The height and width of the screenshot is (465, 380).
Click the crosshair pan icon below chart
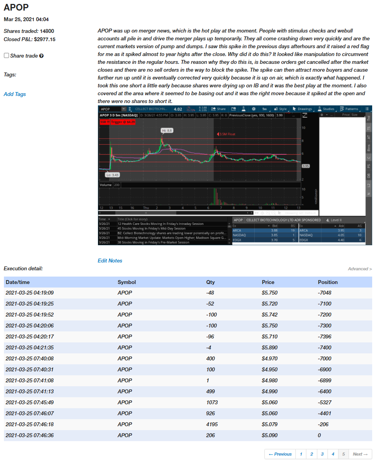pyautogui.click(x=262, y=213)
